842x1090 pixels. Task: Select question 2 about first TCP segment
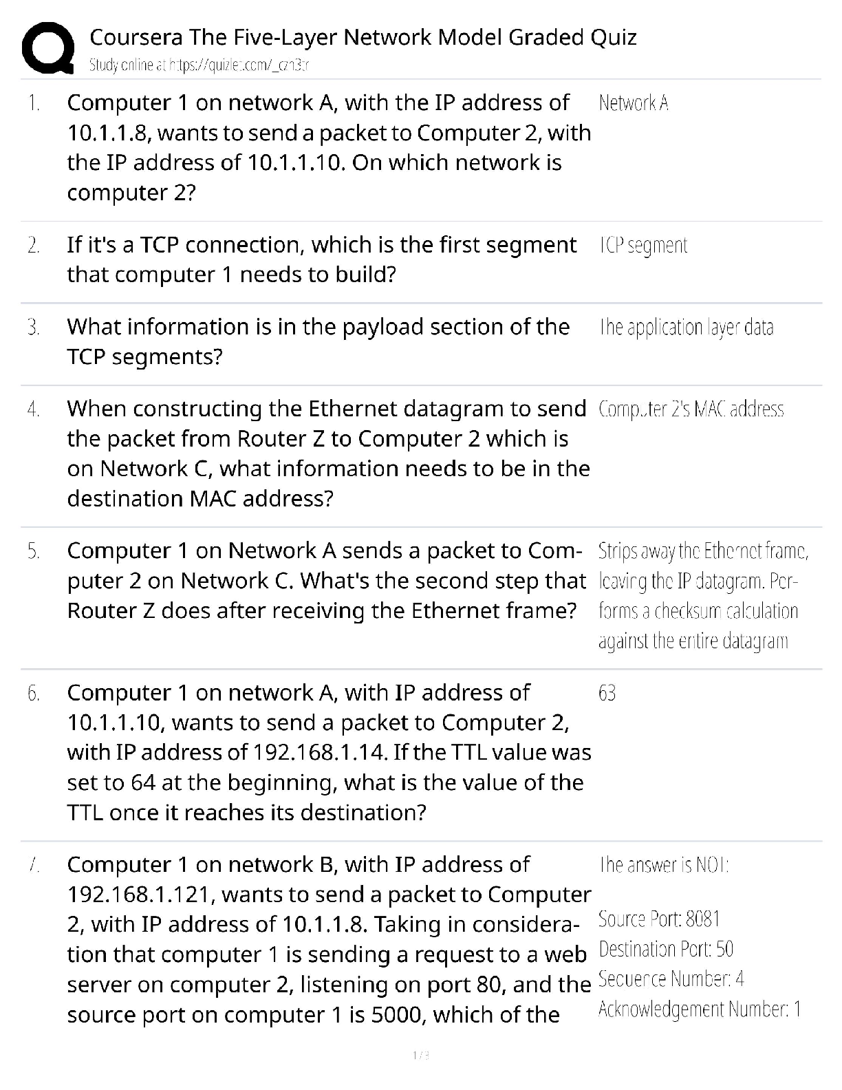321,259
